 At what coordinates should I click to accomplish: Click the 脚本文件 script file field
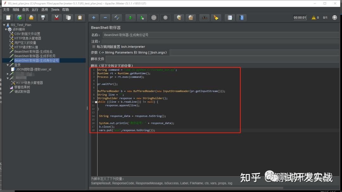[223, 59]
